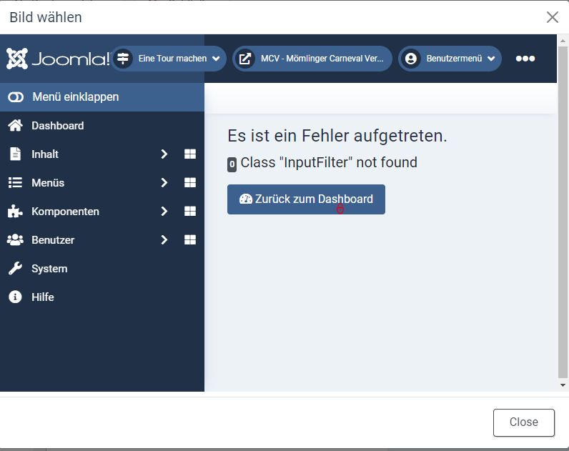Screen dimensions: 569x451
Task: Click Zurück zum Dashboard button
Action: click(306, 199)
